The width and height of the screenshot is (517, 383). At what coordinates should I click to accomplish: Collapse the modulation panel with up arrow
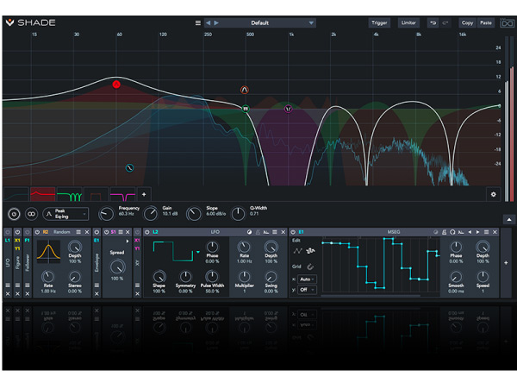tap(509, 219)
